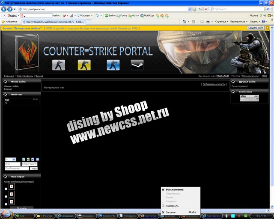Select the second poll radio option
The width and height of the screenshot is (274, 219).
point(6,196)
